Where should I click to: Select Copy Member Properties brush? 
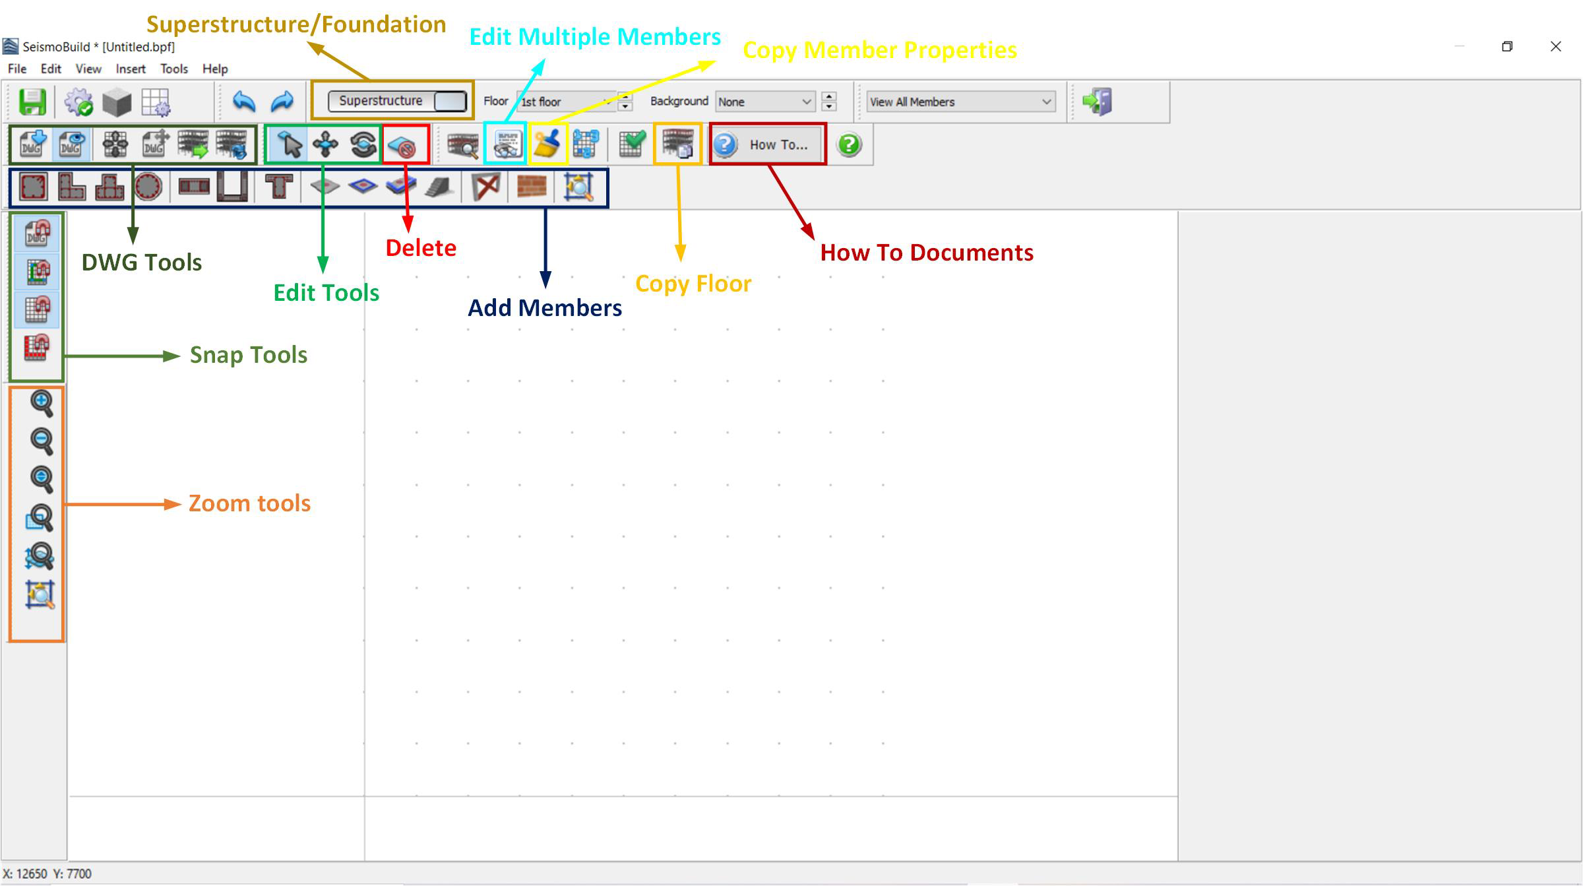(x=547, y=144)
